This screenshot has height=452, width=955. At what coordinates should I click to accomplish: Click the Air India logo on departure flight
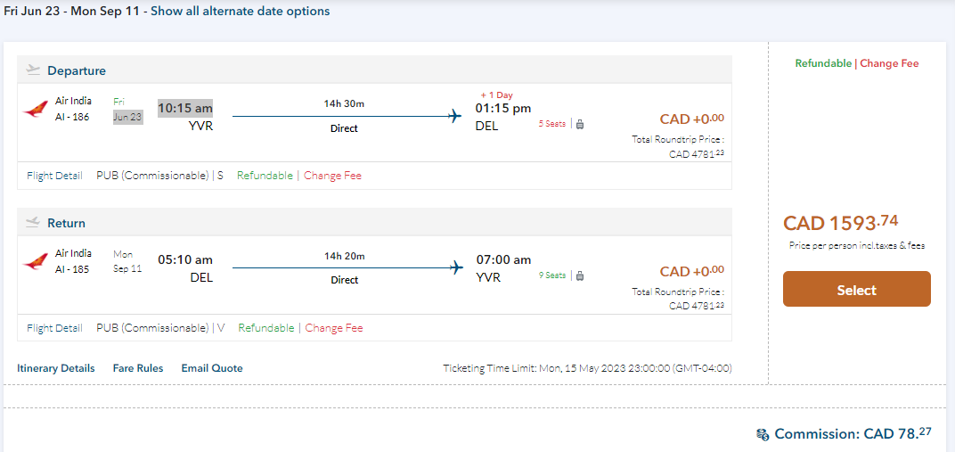point(36,110)
